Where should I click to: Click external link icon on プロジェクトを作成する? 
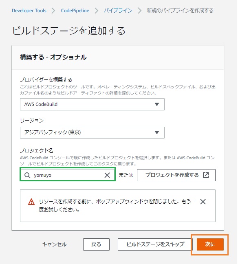tap(206, 175)
